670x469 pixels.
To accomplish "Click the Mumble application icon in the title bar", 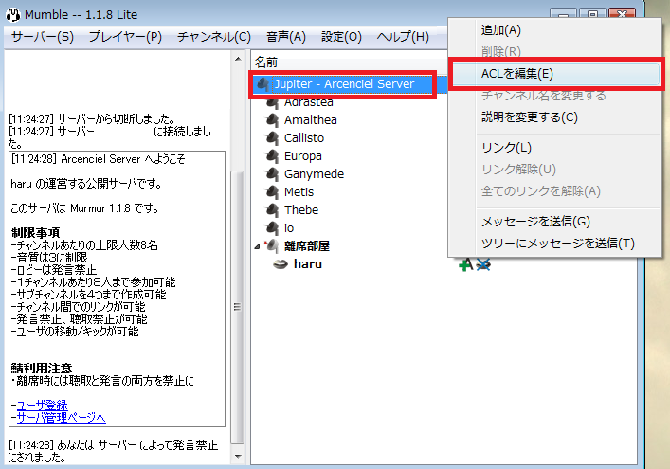I will coord(13,14).
